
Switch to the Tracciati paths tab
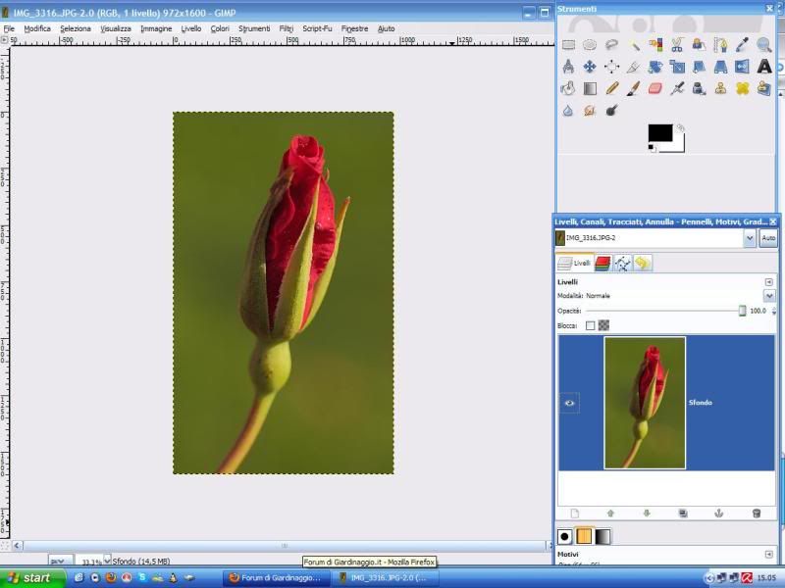[622, 264]
